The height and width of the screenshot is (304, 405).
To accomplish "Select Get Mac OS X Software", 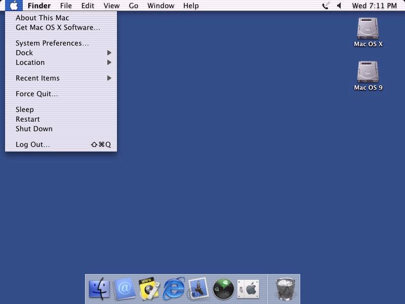I will (x=61, y=27).
